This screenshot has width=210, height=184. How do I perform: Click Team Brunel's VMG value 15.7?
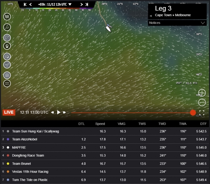123,164
